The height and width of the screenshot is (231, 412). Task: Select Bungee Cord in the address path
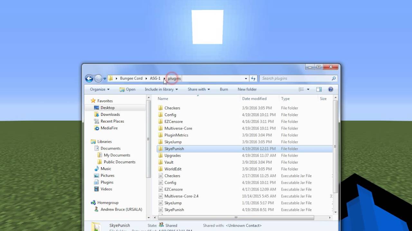131,78
